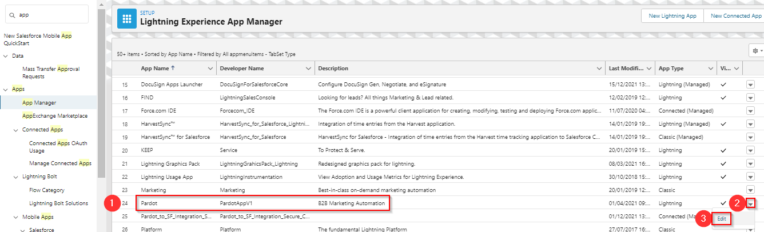Open Developer Name column header menu
This screenshot has width=764, height=232.
(307, 69)
